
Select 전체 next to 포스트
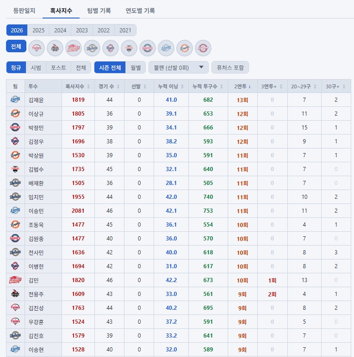[x=81, y=68]
